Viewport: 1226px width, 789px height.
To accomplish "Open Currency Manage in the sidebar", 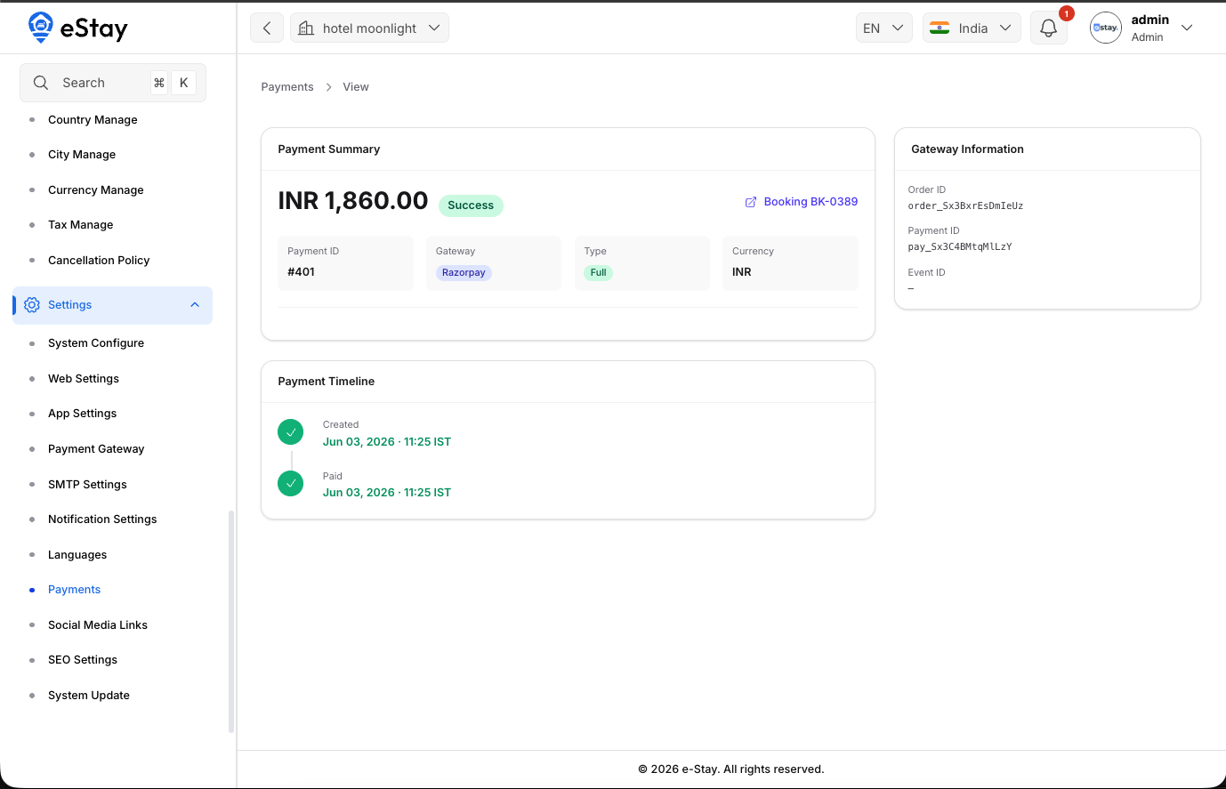I will coord(96,190).
